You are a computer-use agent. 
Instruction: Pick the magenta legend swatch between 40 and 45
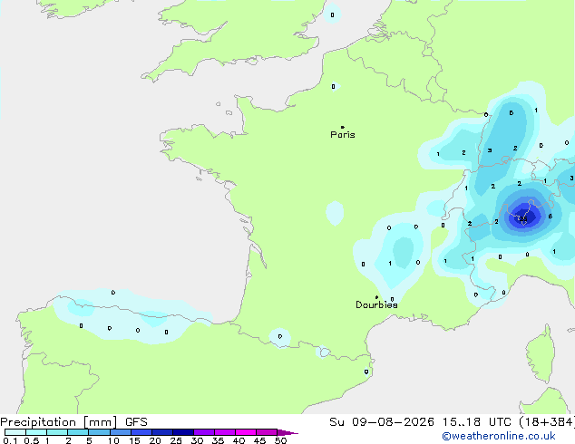point(246,432)
